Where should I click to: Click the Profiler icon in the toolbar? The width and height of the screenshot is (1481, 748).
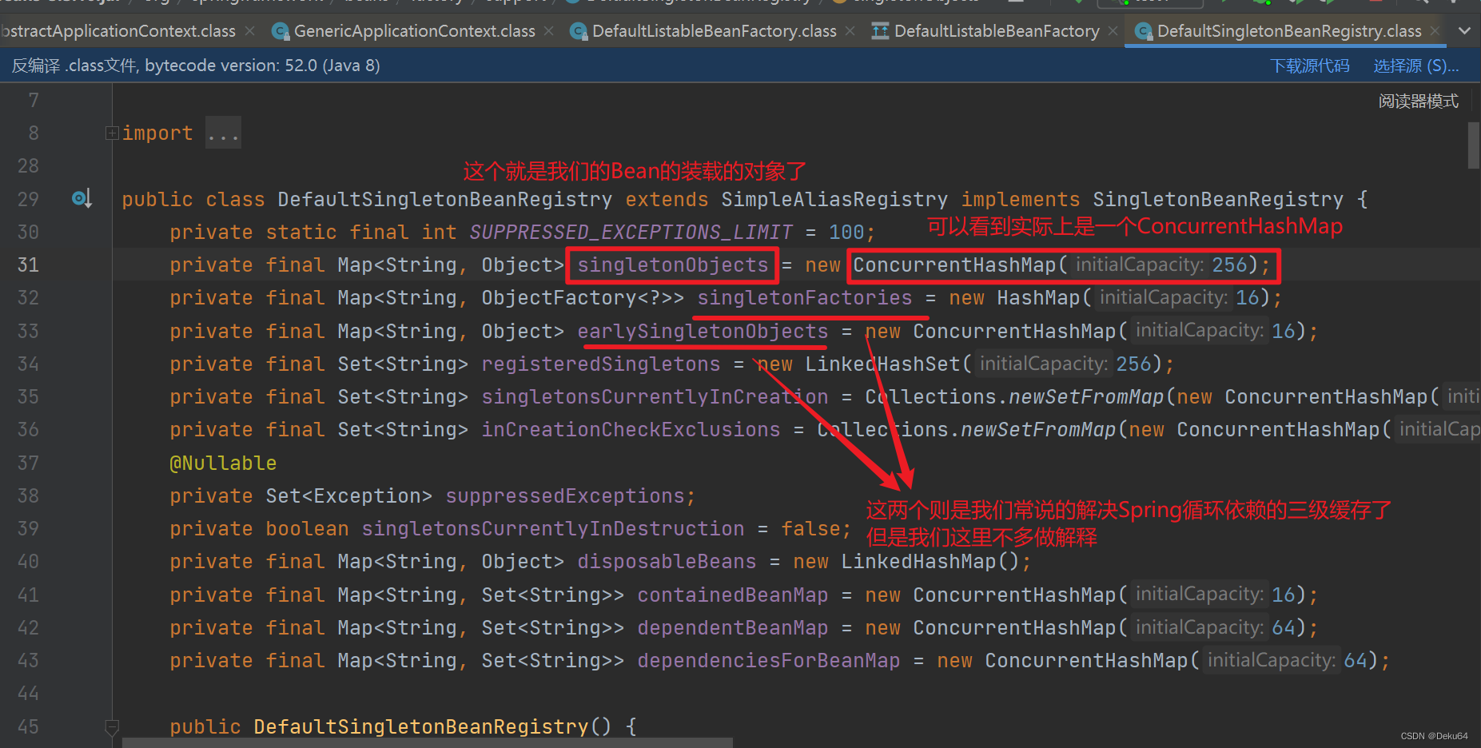click(x=1328, y=3)
